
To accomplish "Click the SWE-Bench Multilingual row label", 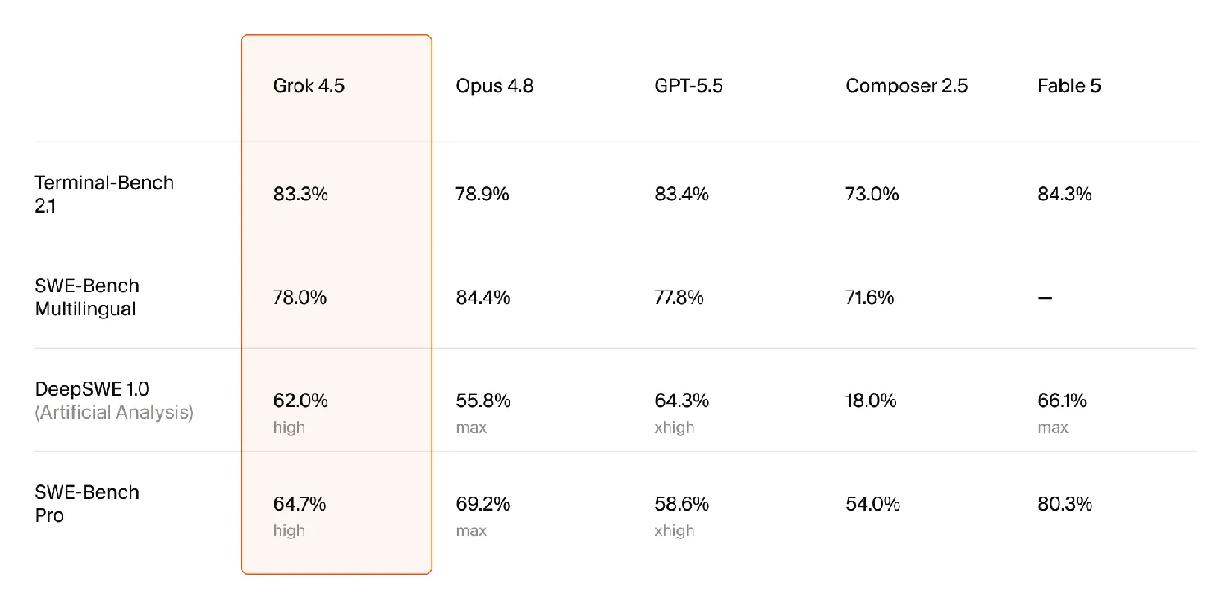I will click(x=87, y=297).
